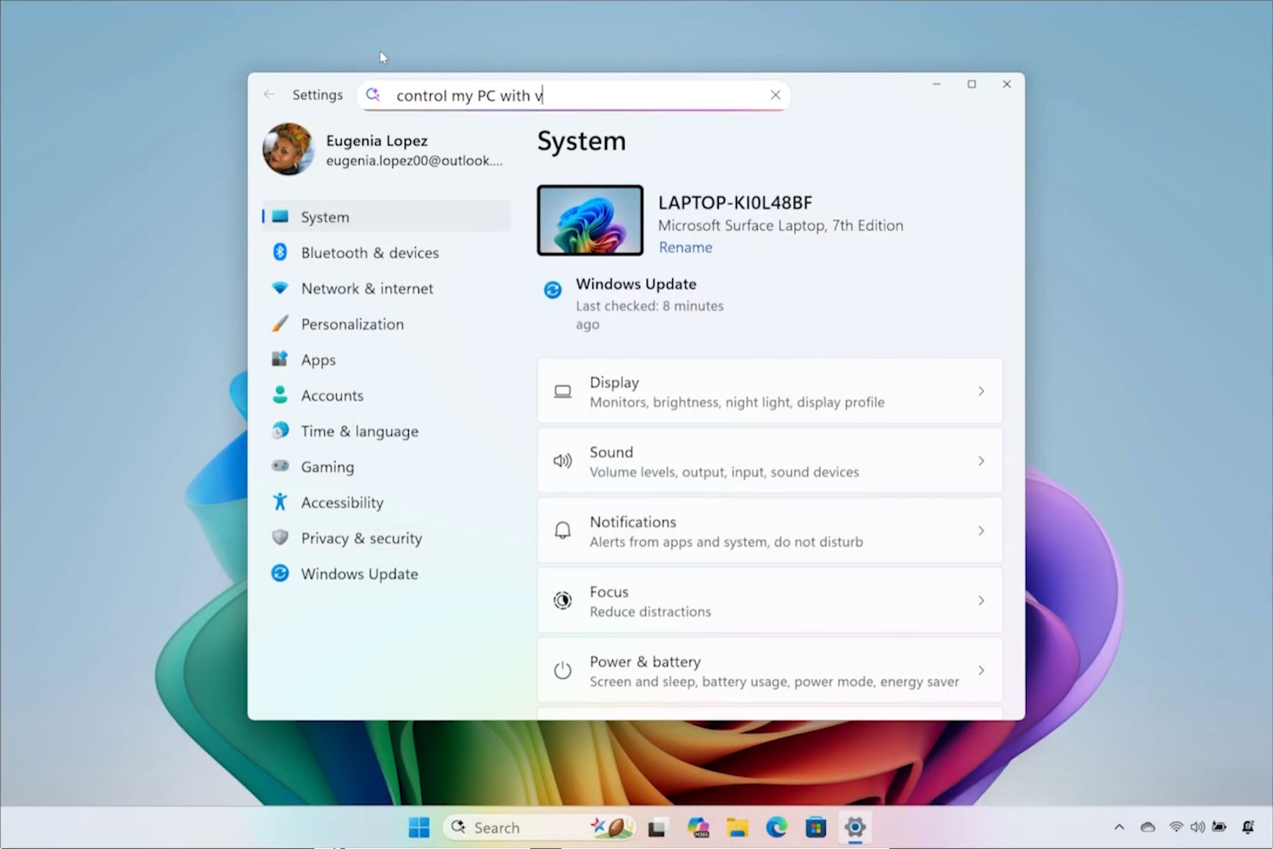This screenshot has height=849, width=1273.
Task: Select the Display monitor icon
Action: click(x=563, y=391)
